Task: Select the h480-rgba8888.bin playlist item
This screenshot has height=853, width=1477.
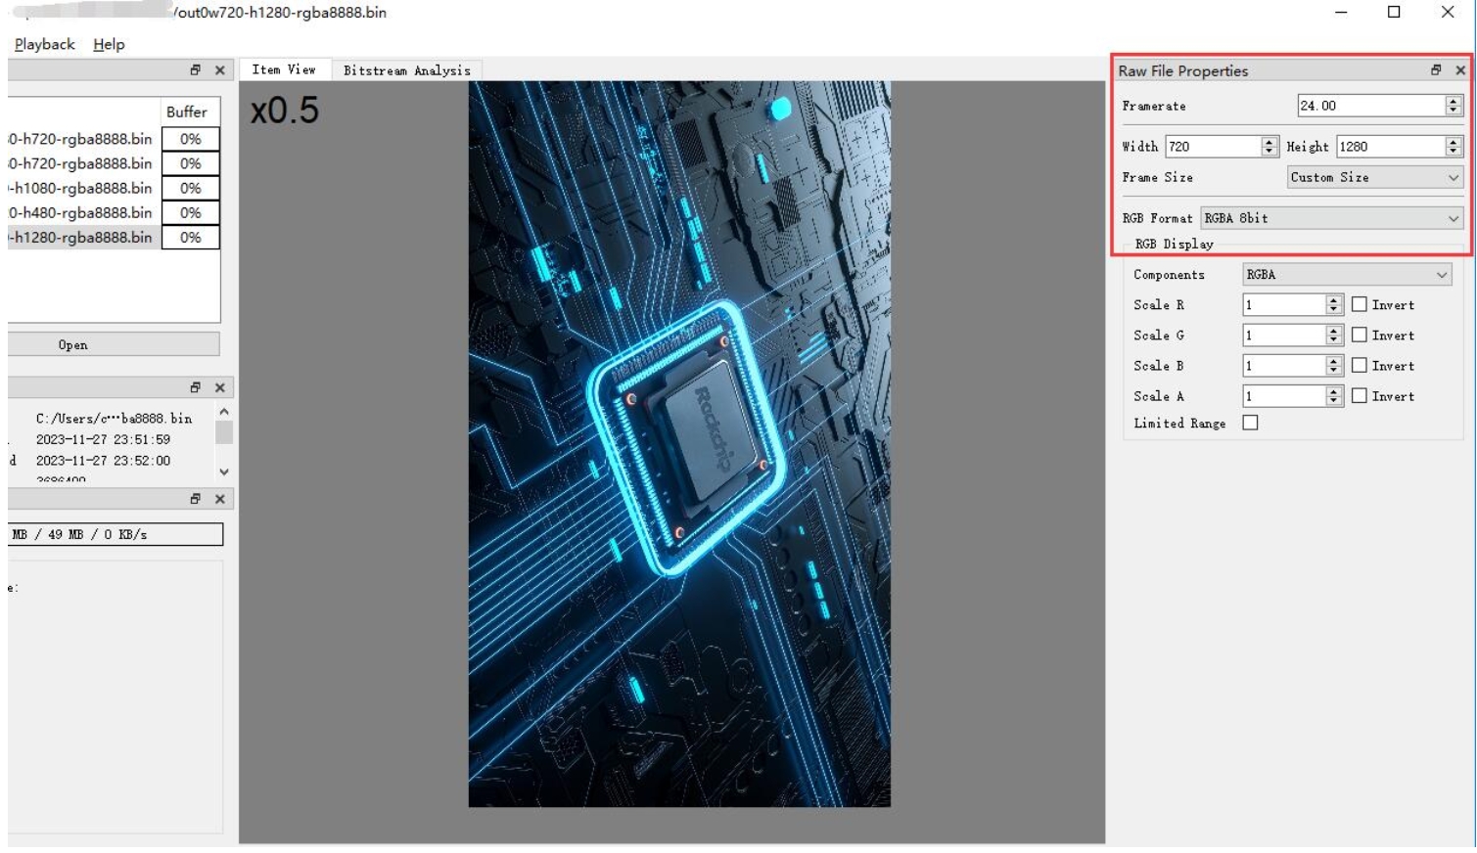Action: (83, 212)
